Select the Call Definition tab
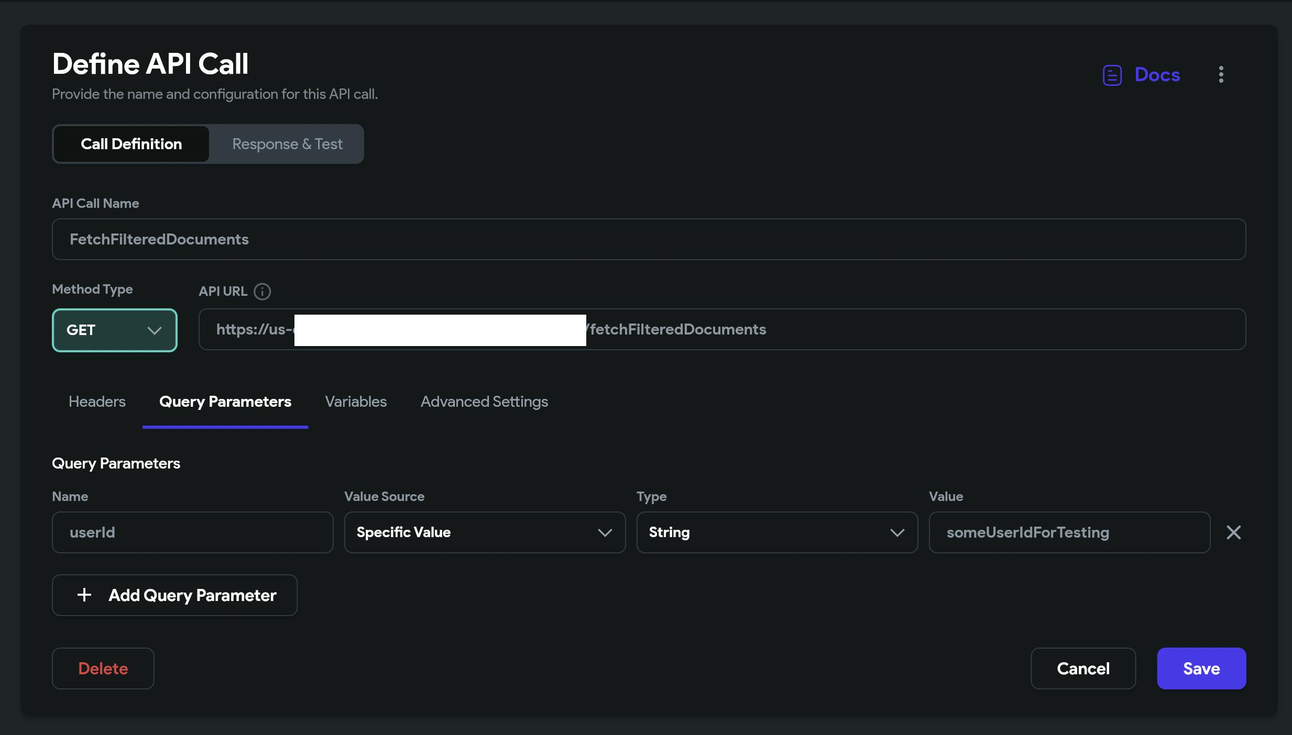Image resolution: width=1292 pixels, height=735 pixels. (131, 144)
